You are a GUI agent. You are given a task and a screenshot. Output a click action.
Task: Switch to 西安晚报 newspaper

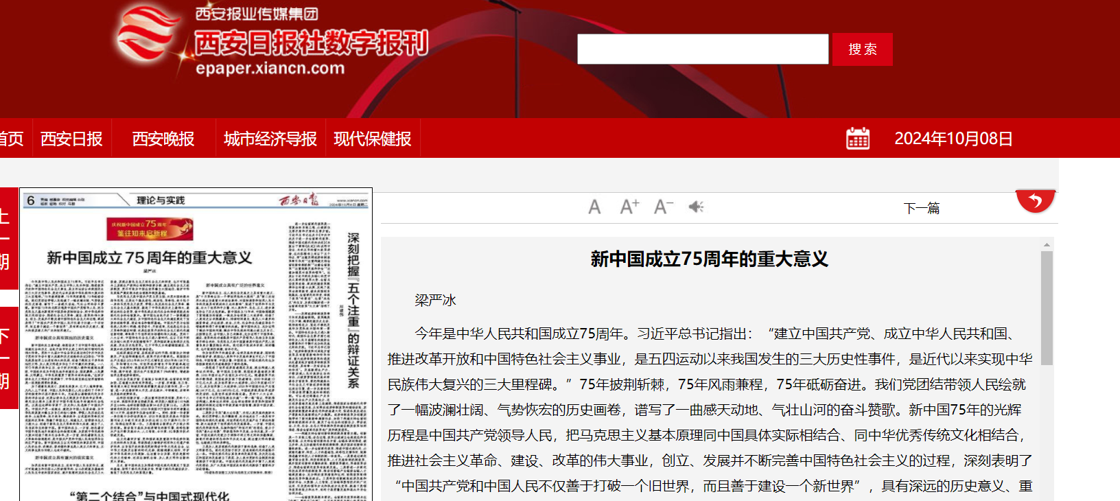(x=163, y=139)
